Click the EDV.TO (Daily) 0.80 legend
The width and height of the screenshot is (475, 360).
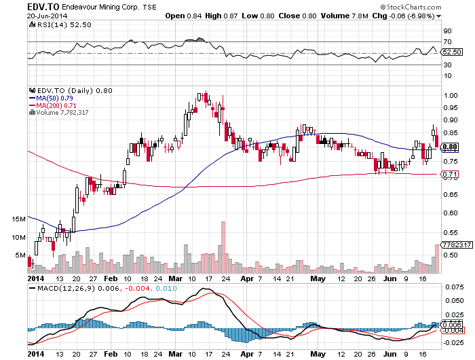(75, 90)
